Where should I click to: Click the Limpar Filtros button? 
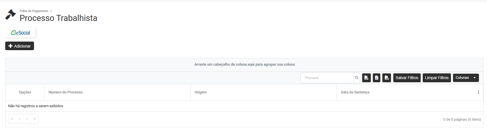pos(437,78)
